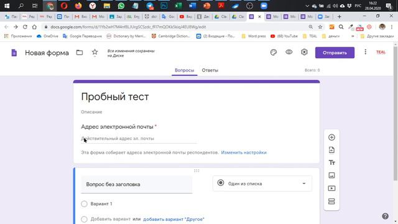This screenshot has height=224, width=398.
Task: Star the form Новая форма
Action: tap(95, 52)
